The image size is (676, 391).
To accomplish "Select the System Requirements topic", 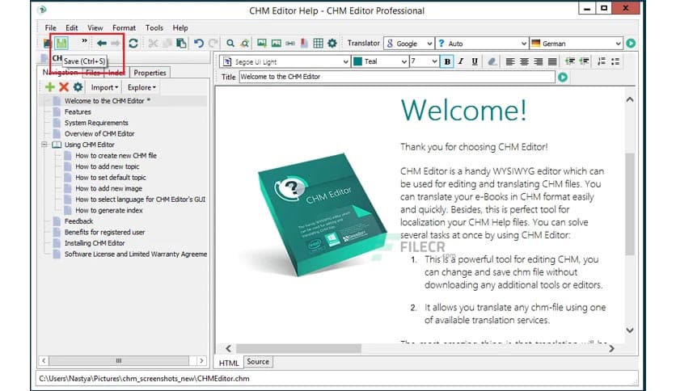I will click(x=96, y=123).
